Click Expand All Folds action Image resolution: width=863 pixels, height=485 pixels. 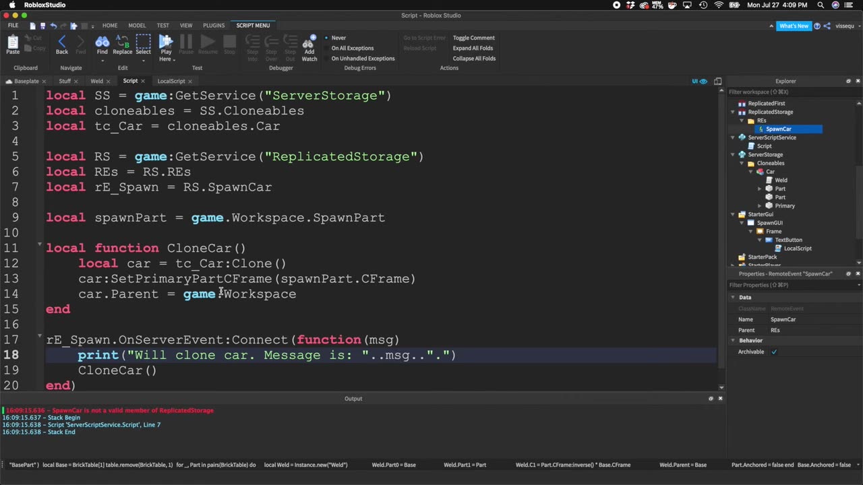[473, 48]
